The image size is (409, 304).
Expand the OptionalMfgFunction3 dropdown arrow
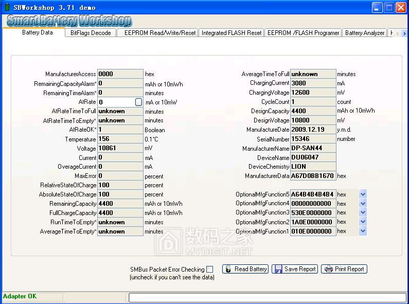(363, 213)
